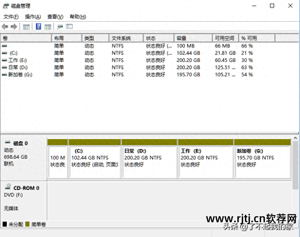Click the Forward arrow toolbar icon
This screenshot has width=300, height=237.
(14, 27)
